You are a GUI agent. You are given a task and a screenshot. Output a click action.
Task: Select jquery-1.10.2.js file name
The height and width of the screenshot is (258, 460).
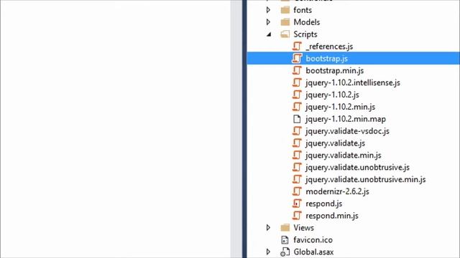coord(332,95)
